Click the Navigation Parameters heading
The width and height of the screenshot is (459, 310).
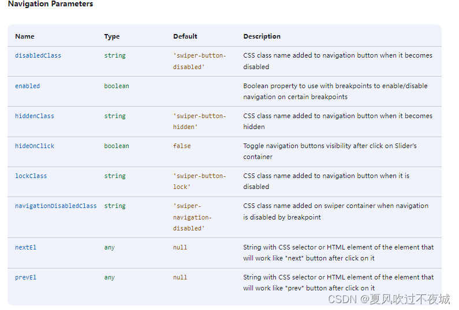pos(50,4)
